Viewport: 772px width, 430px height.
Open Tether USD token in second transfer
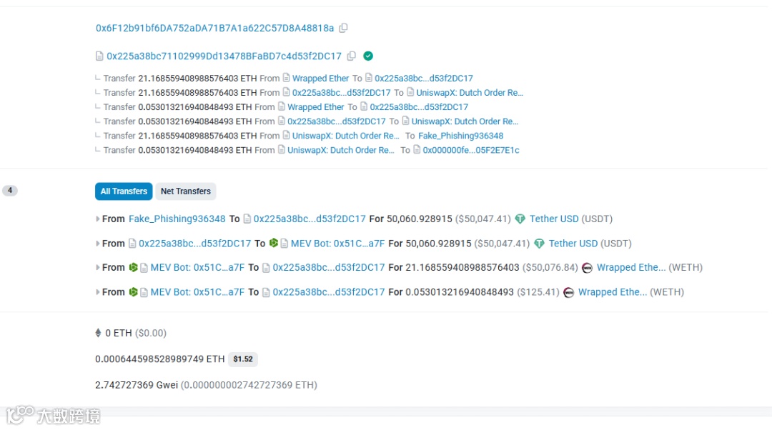coord(573,244)
